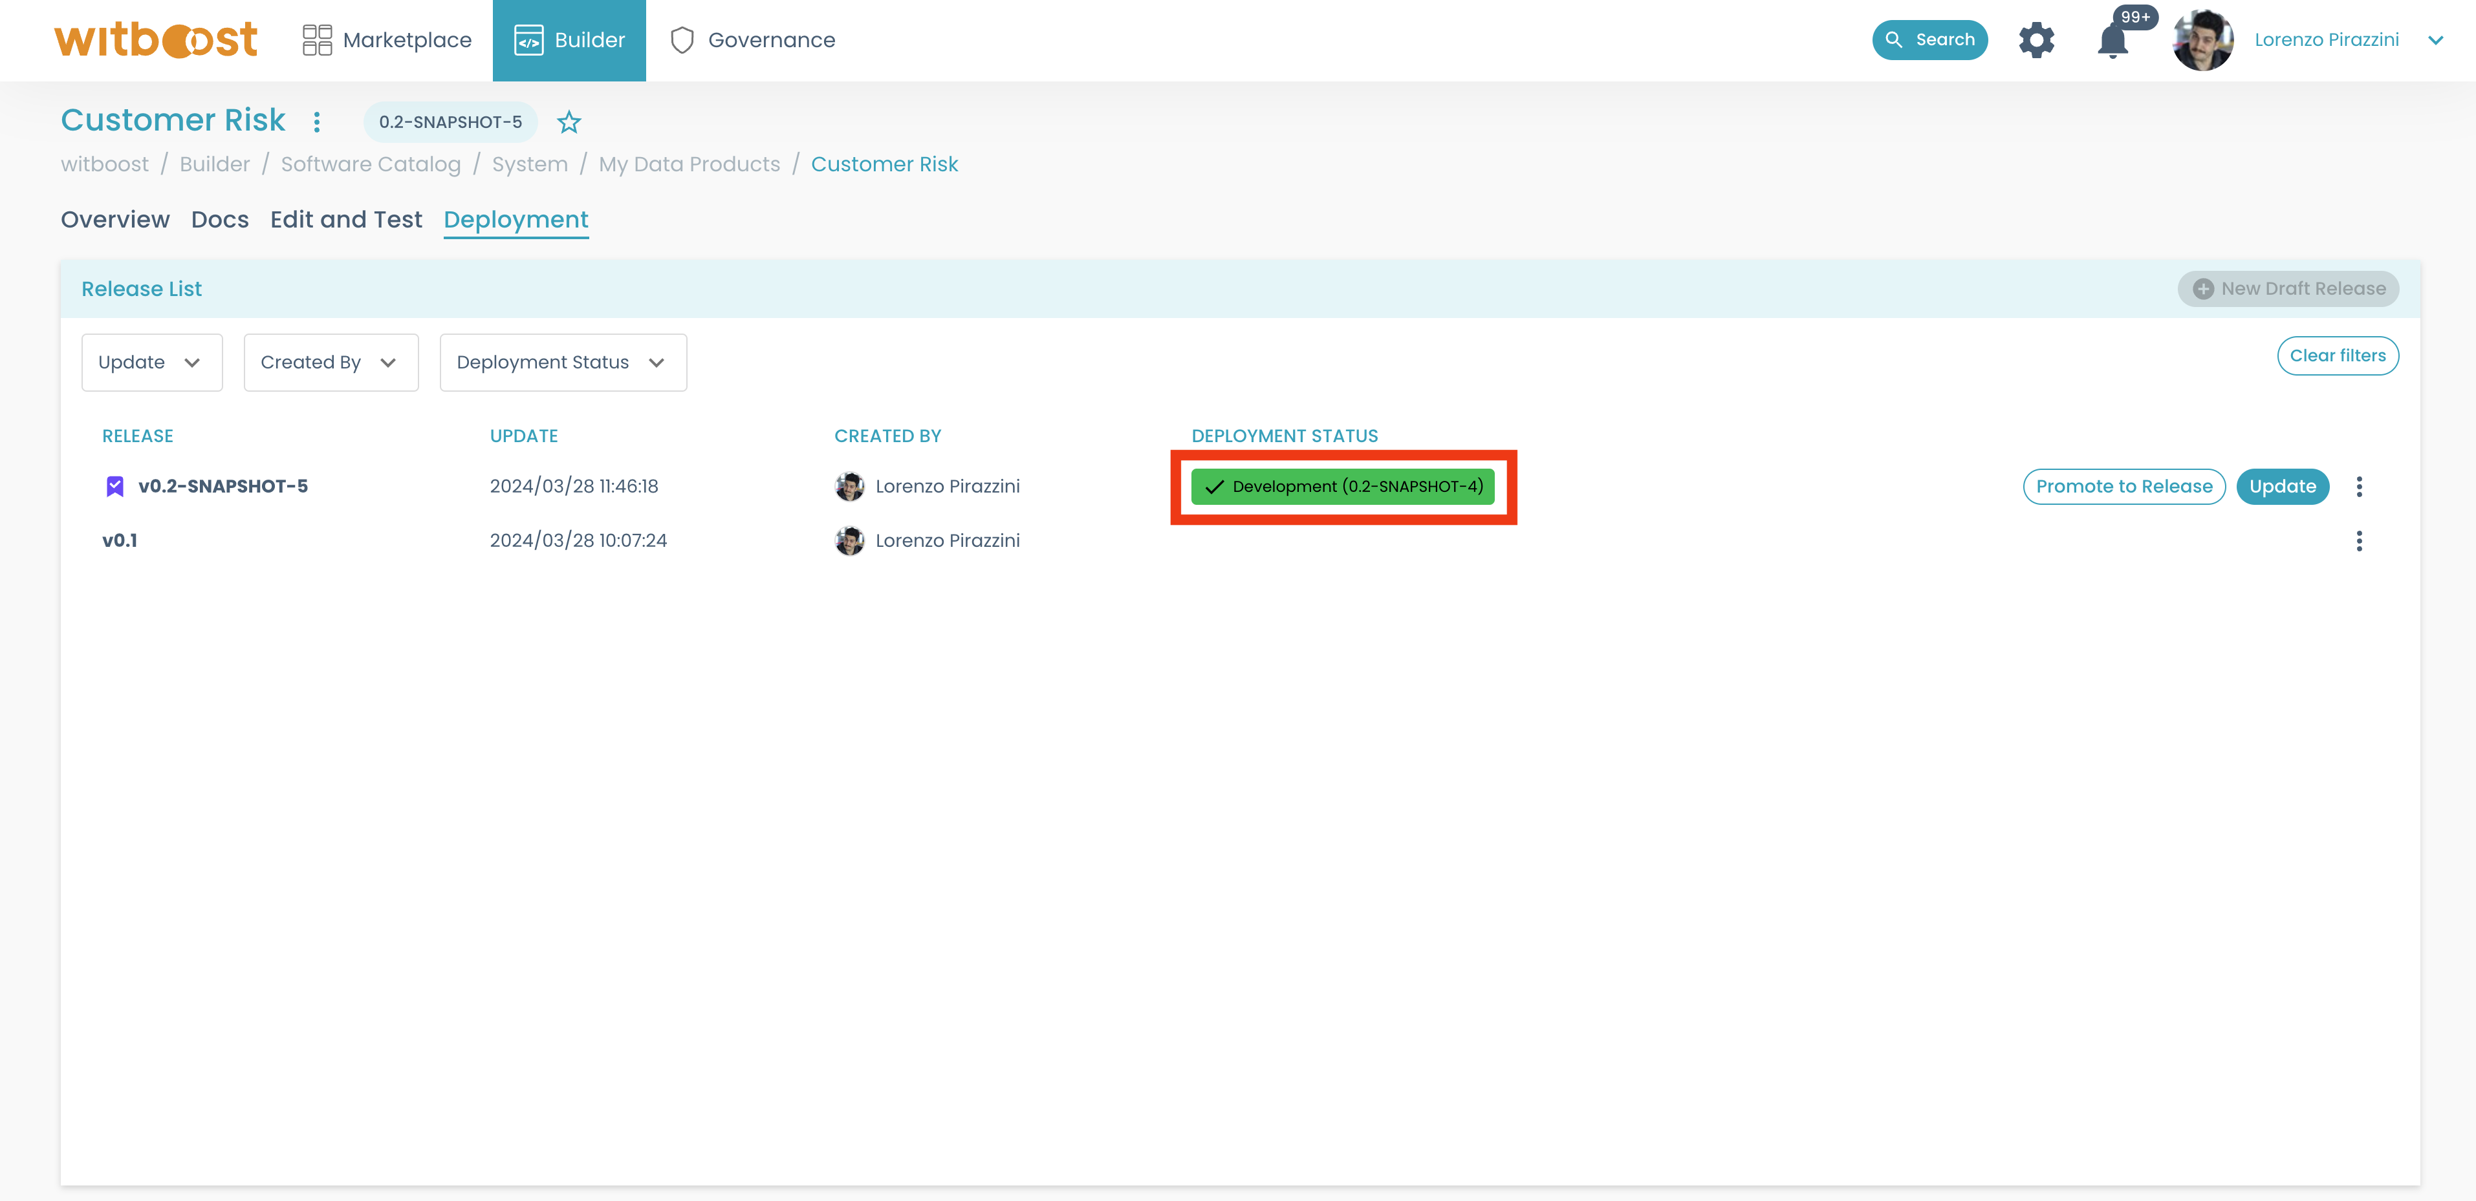This screenshot has height=1201, width=2476.
Task: Click the witboost logo
Action: 156,40
